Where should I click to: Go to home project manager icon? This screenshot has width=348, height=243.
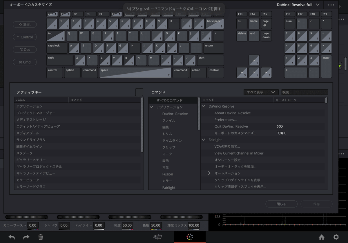click(321, 237)
